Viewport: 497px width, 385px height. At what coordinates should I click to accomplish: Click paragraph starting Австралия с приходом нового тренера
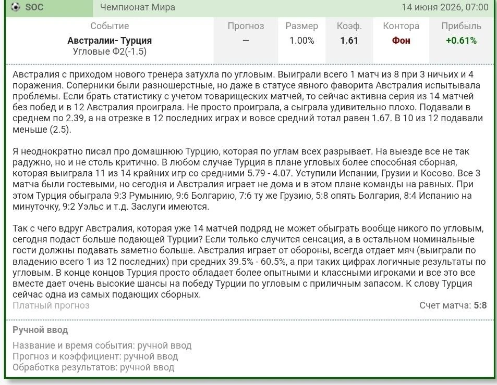pos(248,102)
